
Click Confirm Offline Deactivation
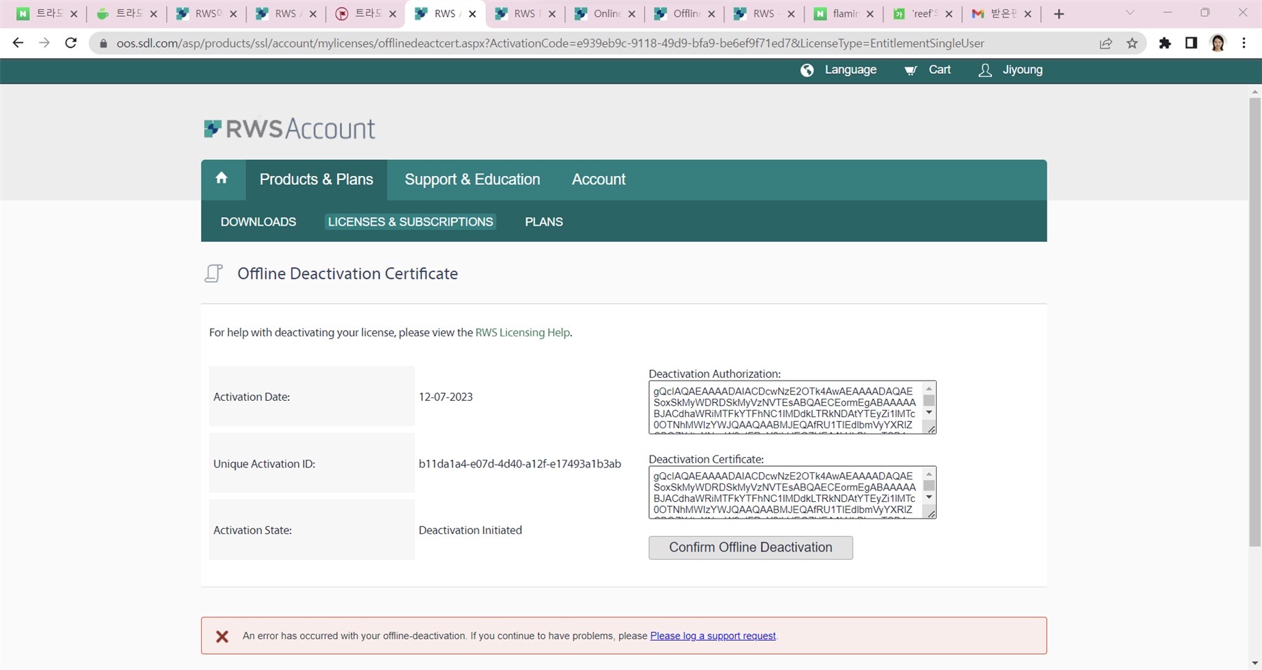point(750,547)
